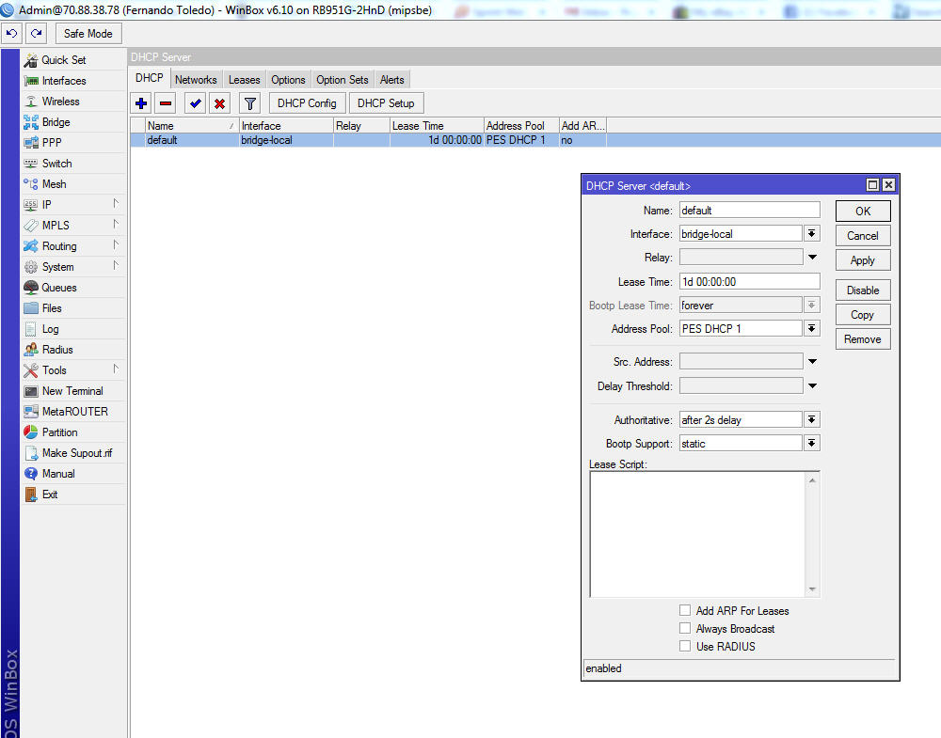Click the undo arrow icon

(11, 34)
